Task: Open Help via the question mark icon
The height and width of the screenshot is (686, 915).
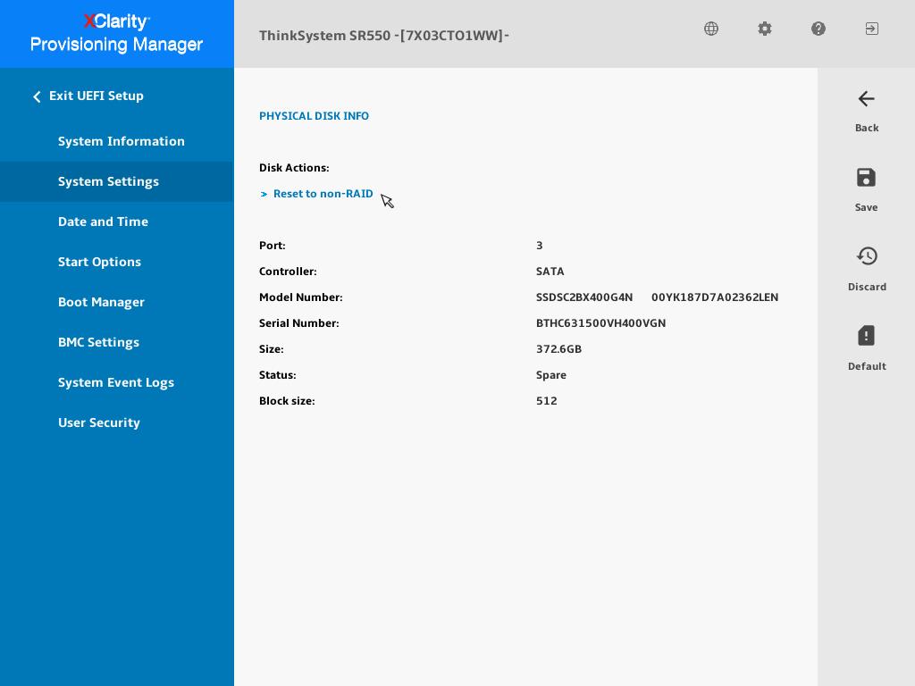Action: pyautogui.click(x=818, y=29)
